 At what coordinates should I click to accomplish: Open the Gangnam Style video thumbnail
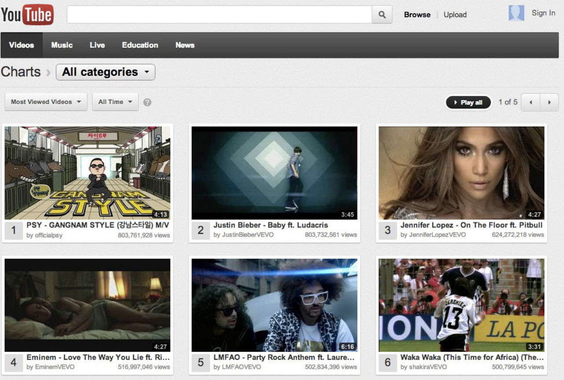(x=87, y=173)
